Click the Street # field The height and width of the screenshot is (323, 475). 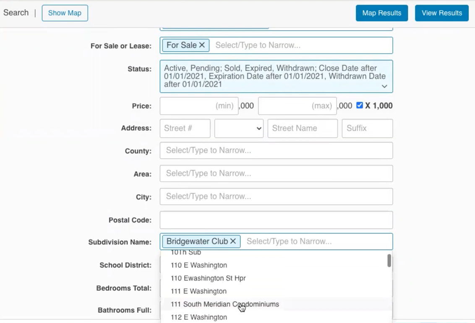coord(185,128)
